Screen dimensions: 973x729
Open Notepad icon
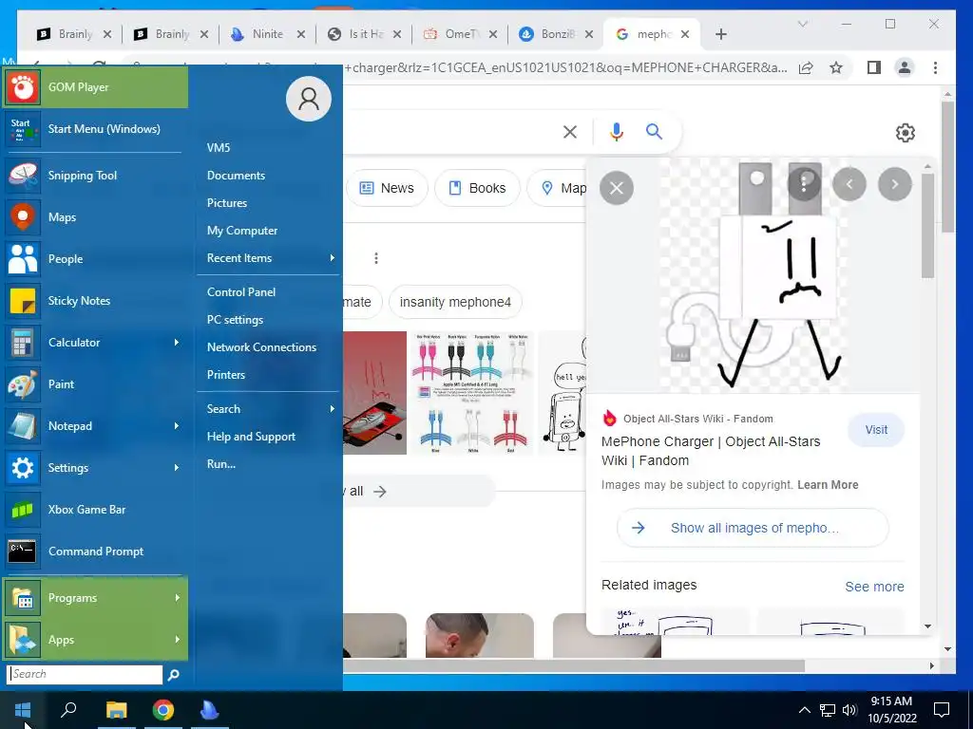click(23, 426)
